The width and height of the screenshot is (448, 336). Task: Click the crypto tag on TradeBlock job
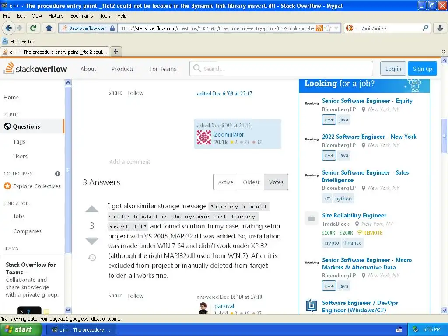332,243
